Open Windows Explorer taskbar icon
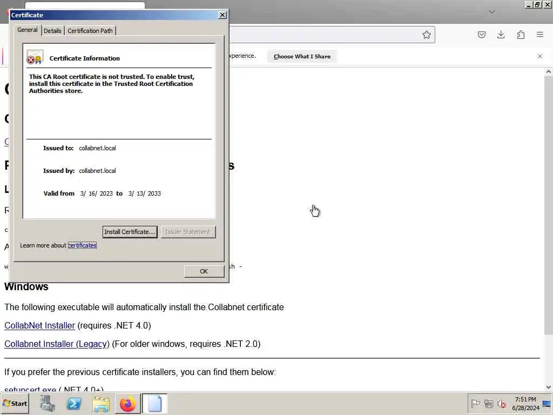The width and height of the screenshot is (553, 415). pyautogui.click(x=101, y=403)
